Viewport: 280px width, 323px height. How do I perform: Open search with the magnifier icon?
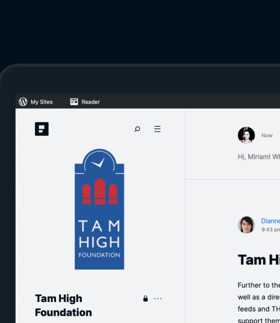point(137,129)
